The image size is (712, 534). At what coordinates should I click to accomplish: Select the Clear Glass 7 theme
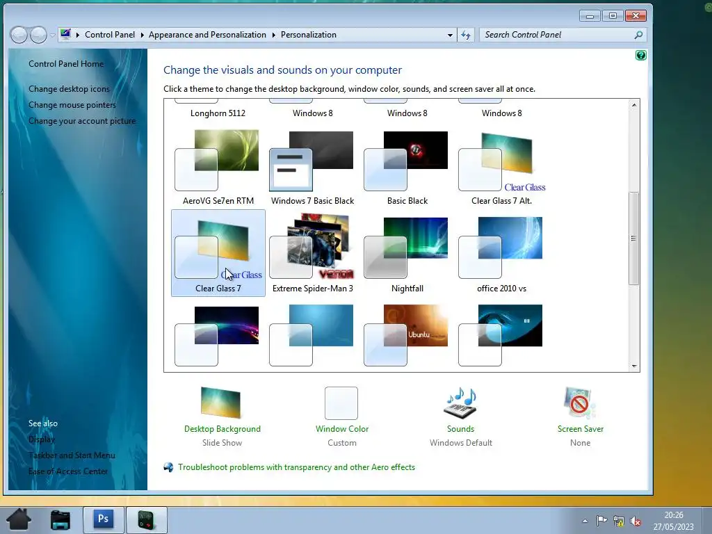click(218, 253)
